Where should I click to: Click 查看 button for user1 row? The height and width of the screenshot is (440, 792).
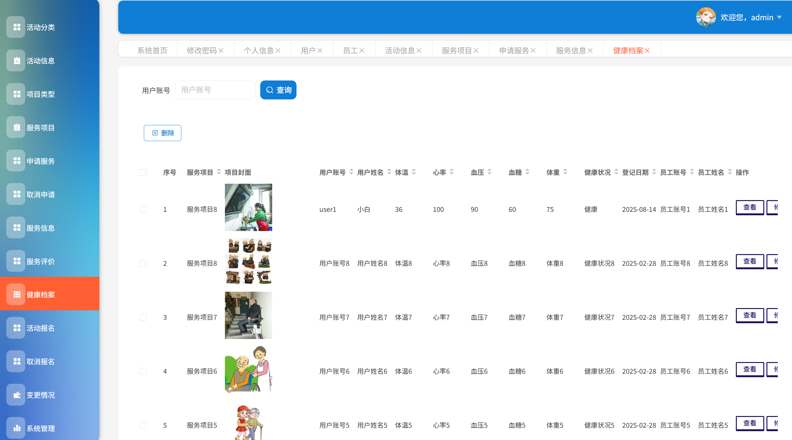pos(749,207)
